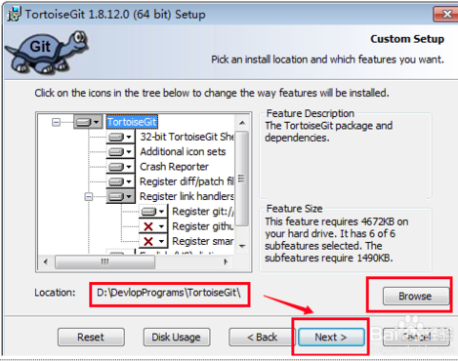Image resolution: width=458 pixels, height=361 pixels.
Task: Click the Browse button
Action: [416, 296]
